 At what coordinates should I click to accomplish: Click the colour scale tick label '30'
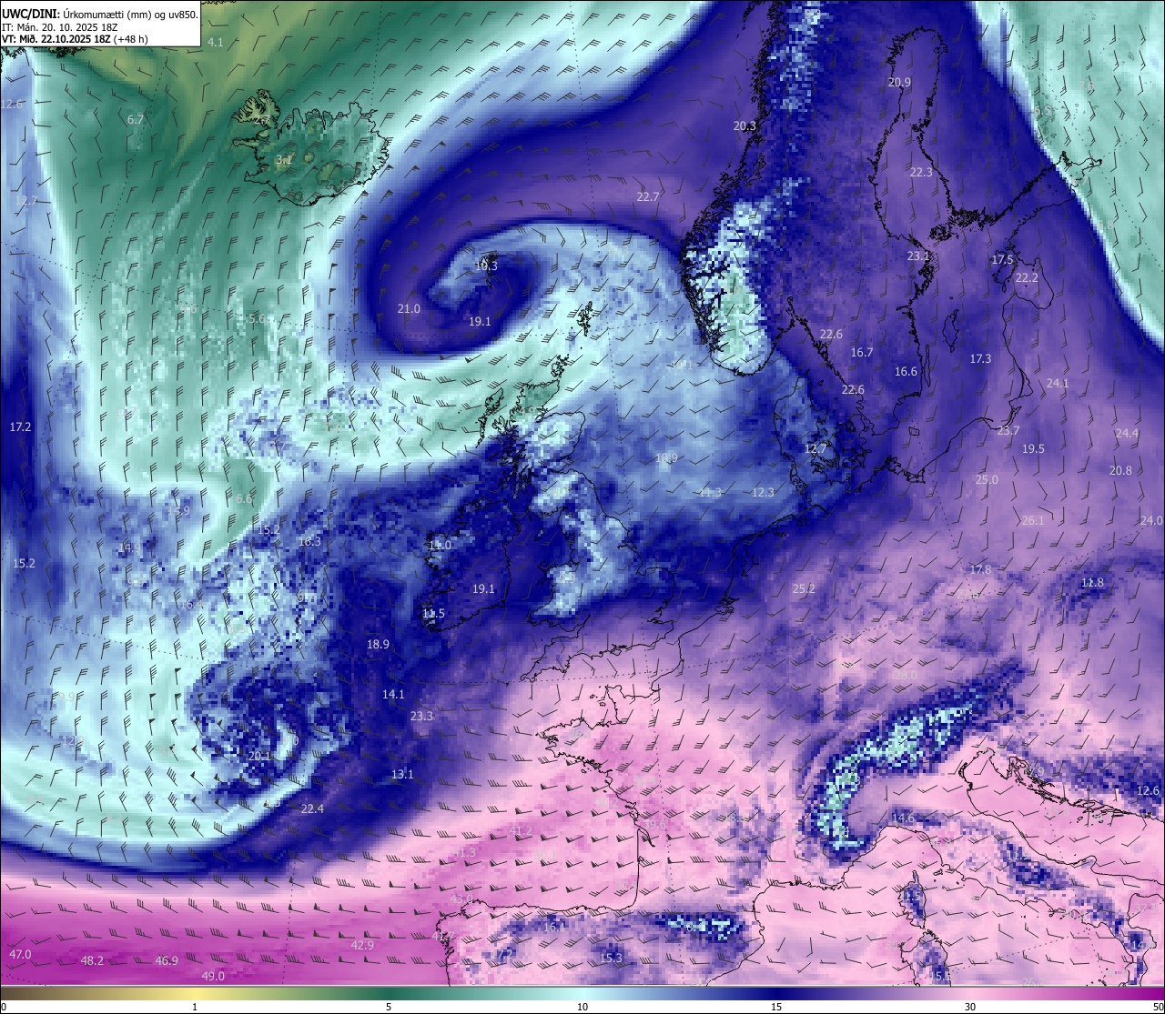(x=970, y=1007)
